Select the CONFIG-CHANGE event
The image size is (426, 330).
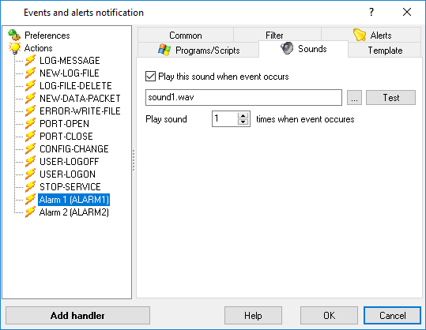(74, 148)
